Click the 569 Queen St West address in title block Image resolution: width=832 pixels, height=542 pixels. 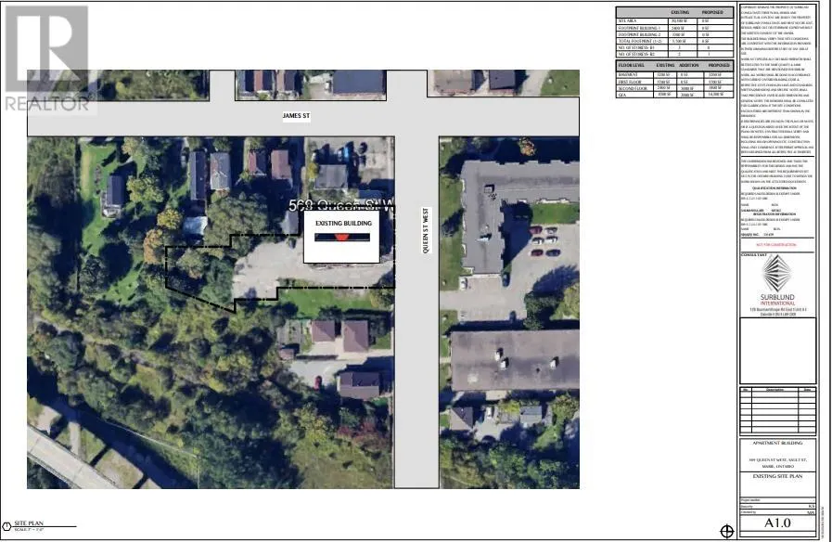(778, 463)
